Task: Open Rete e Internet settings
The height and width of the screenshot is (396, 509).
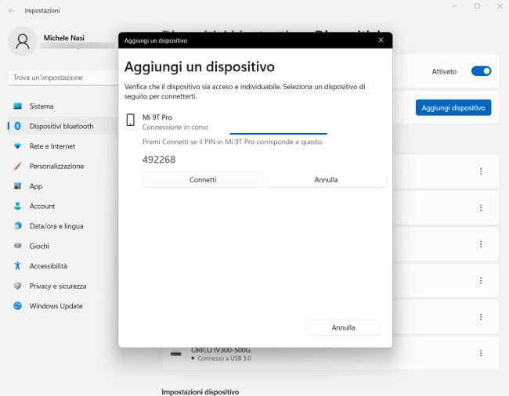Action: 52,146
